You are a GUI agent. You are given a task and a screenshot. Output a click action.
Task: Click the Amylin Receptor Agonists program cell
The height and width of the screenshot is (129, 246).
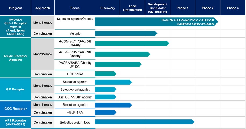[x=15, y=58]
